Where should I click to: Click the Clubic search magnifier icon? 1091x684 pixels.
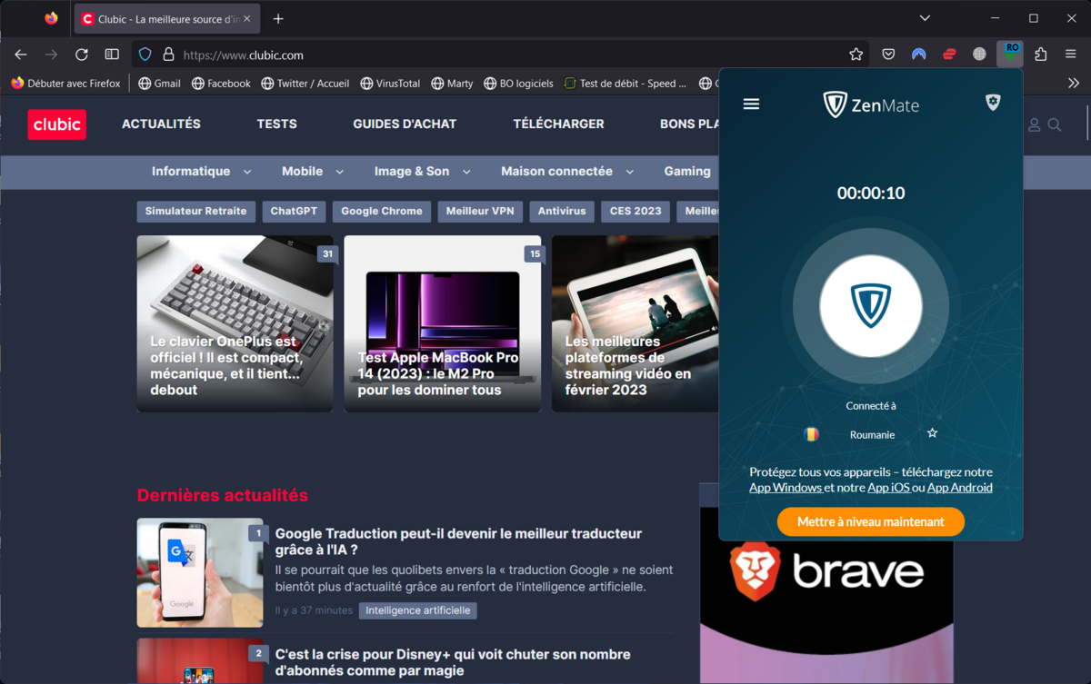click(1055, 124)
